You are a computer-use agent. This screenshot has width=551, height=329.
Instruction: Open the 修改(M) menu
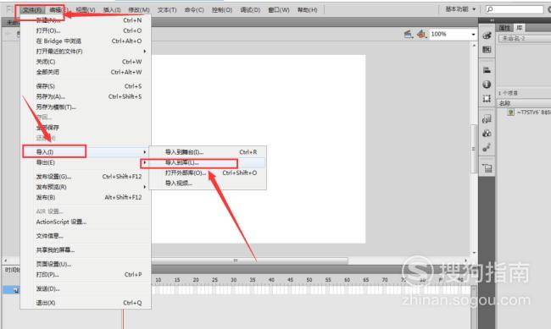tap(139, 10)
